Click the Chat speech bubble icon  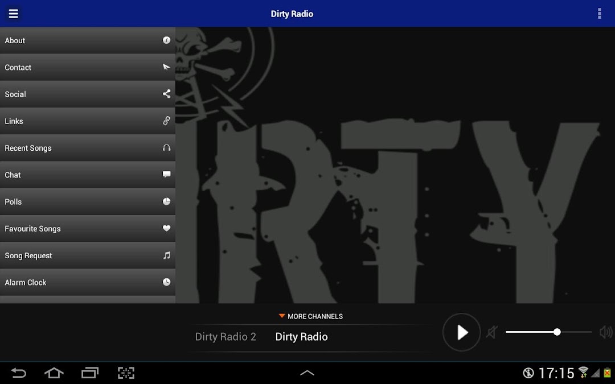(x=166, y=175)
